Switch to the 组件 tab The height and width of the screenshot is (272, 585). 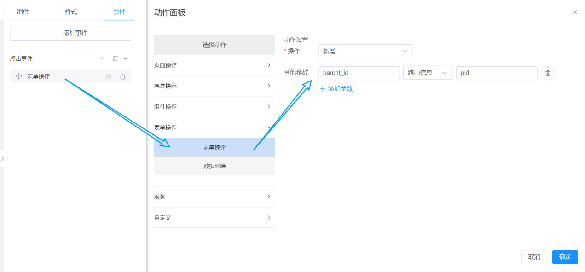23,12
